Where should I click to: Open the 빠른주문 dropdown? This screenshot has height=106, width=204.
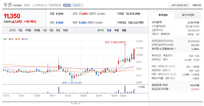click(198, 5)
